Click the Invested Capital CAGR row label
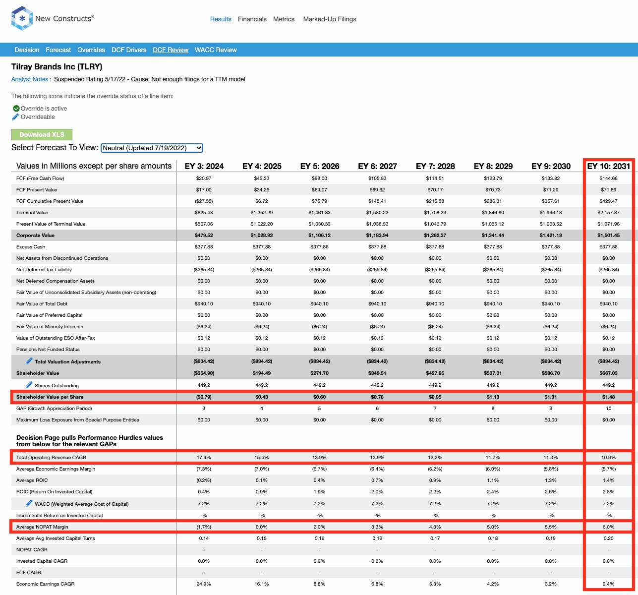This screenshot has width=638, height=595. (42, 561)
